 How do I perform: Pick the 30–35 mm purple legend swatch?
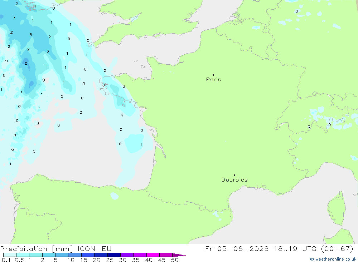click(127, 255)
